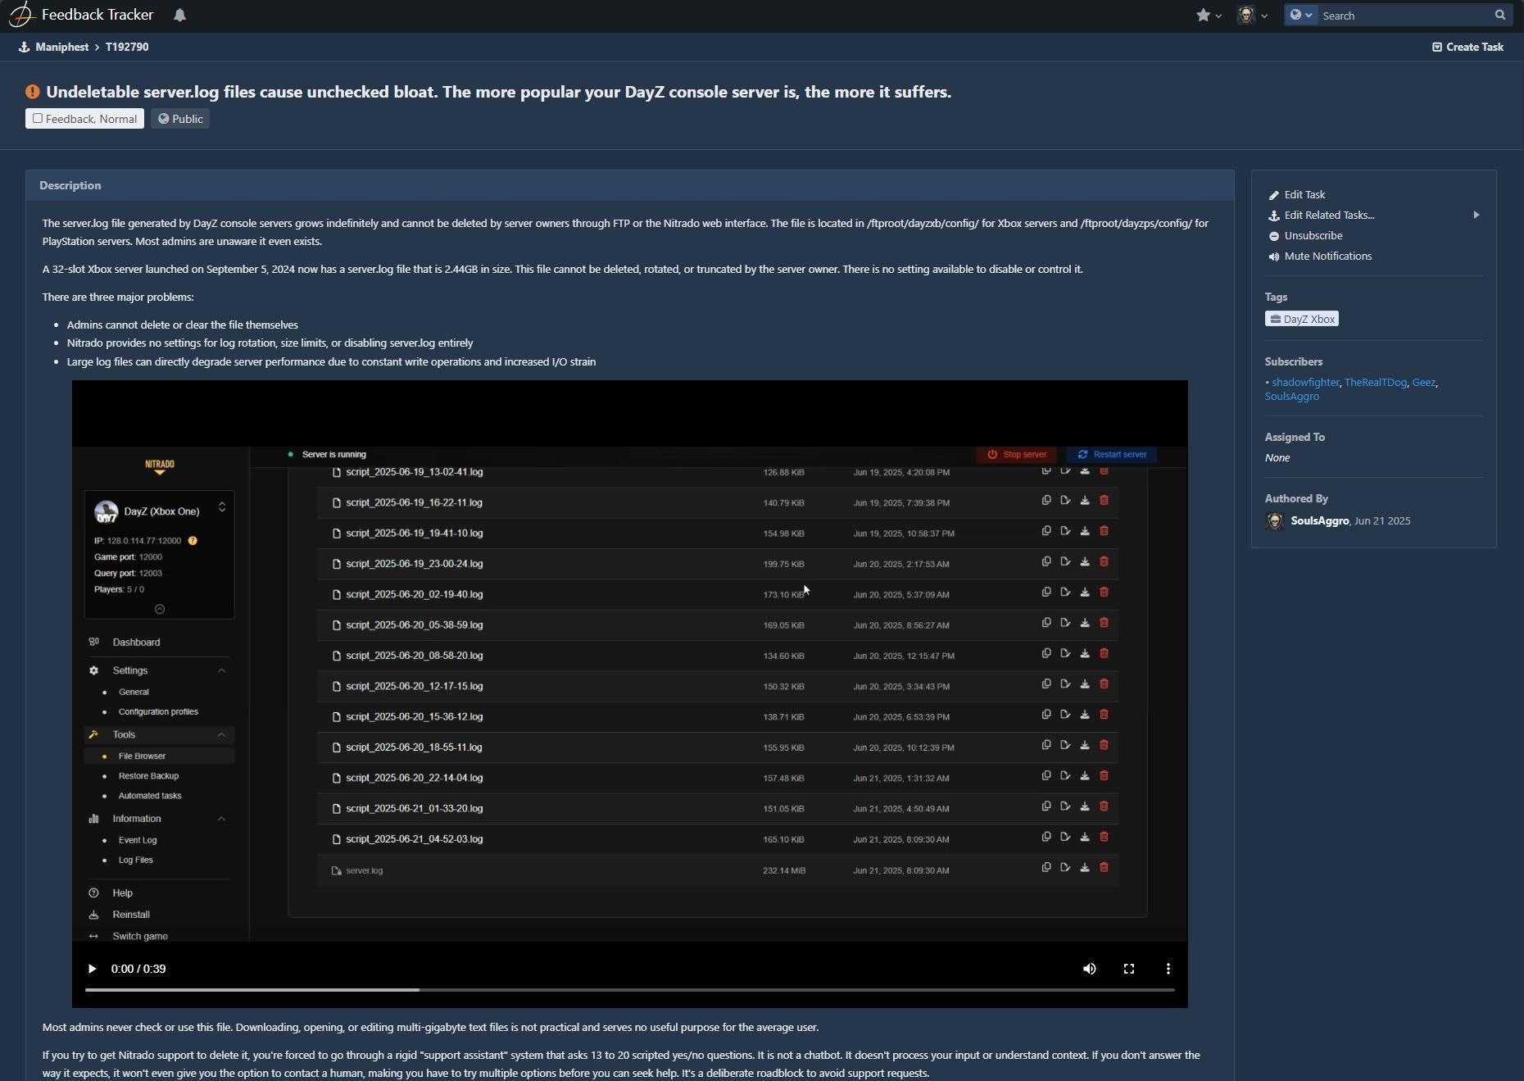Download script_2025-06-21_01-33-20.log icon
The height and width of the screenshot is (1081, 1524).
(x=1085, y=806)
